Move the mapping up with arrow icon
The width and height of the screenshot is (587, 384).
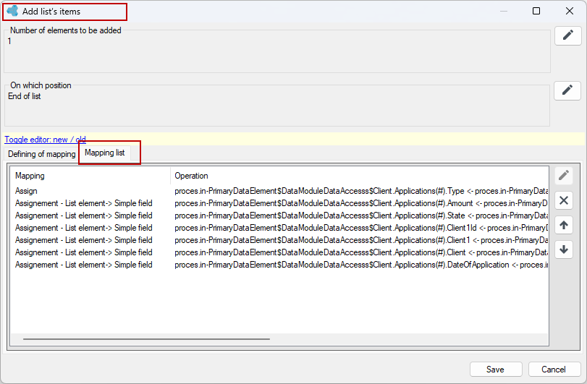[564, 225]
